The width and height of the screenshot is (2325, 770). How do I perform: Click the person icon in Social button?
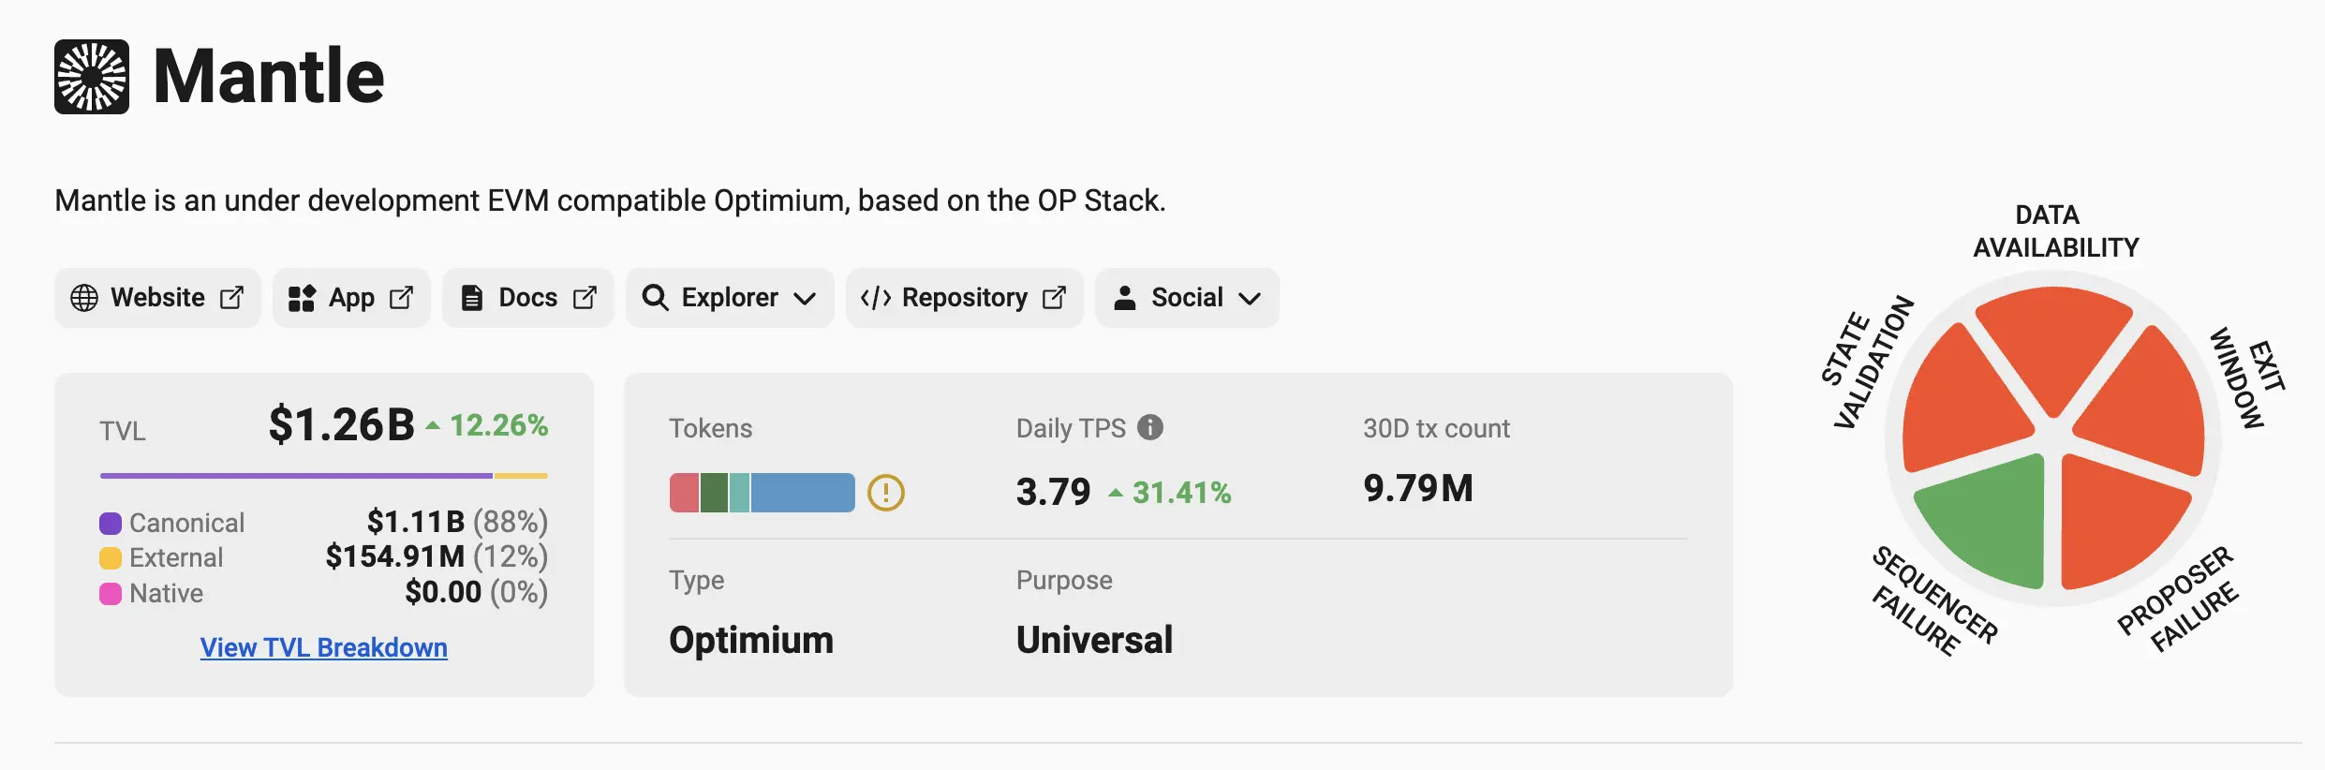(x=1125, y=298)
